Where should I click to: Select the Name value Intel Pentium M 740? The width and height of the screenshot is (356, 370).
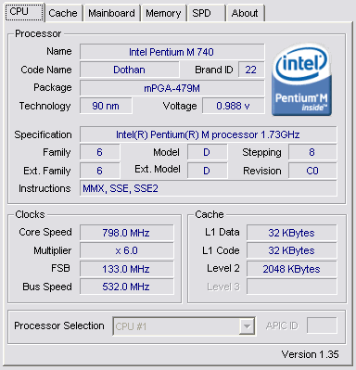(x=172, y=52)
